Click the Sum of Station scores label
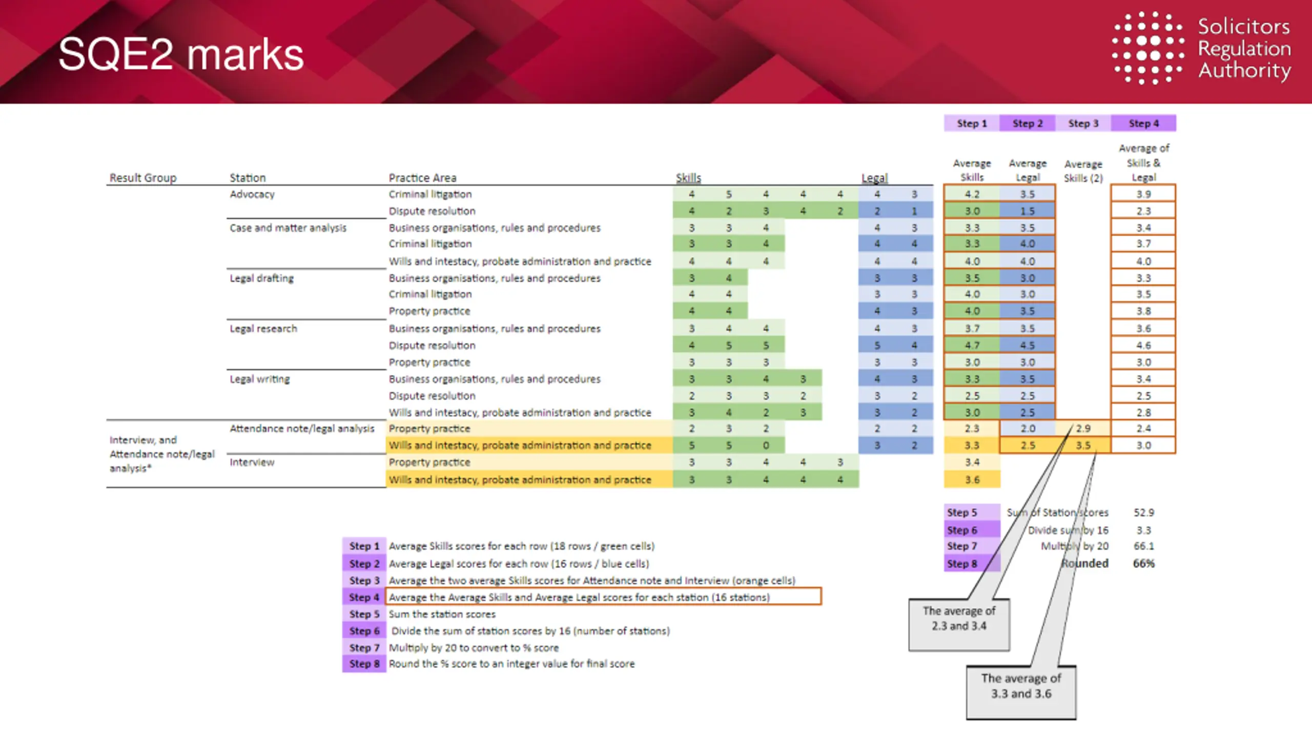The height and width of the screenshot is (738, 1312). pyautogui.click(x=1057, y=512)
